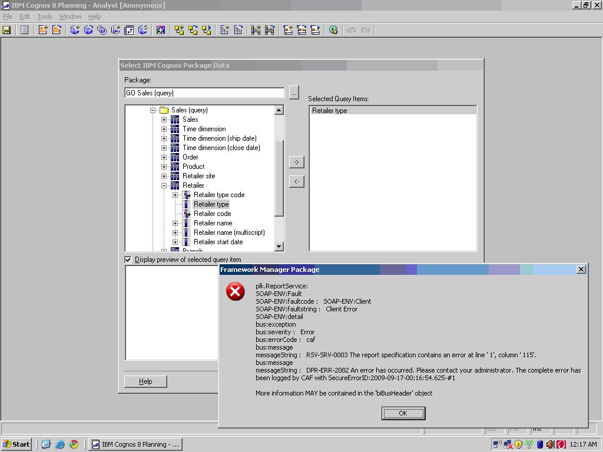Click the IBM Cognos 8 Planning taskbar button
This screenshot has height=452, width=603.
(136, 444)
